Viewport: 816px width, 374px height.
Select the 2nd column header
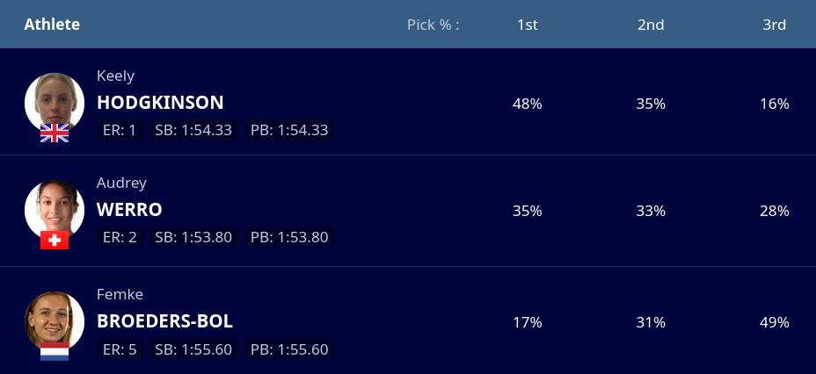pos(651,25)
